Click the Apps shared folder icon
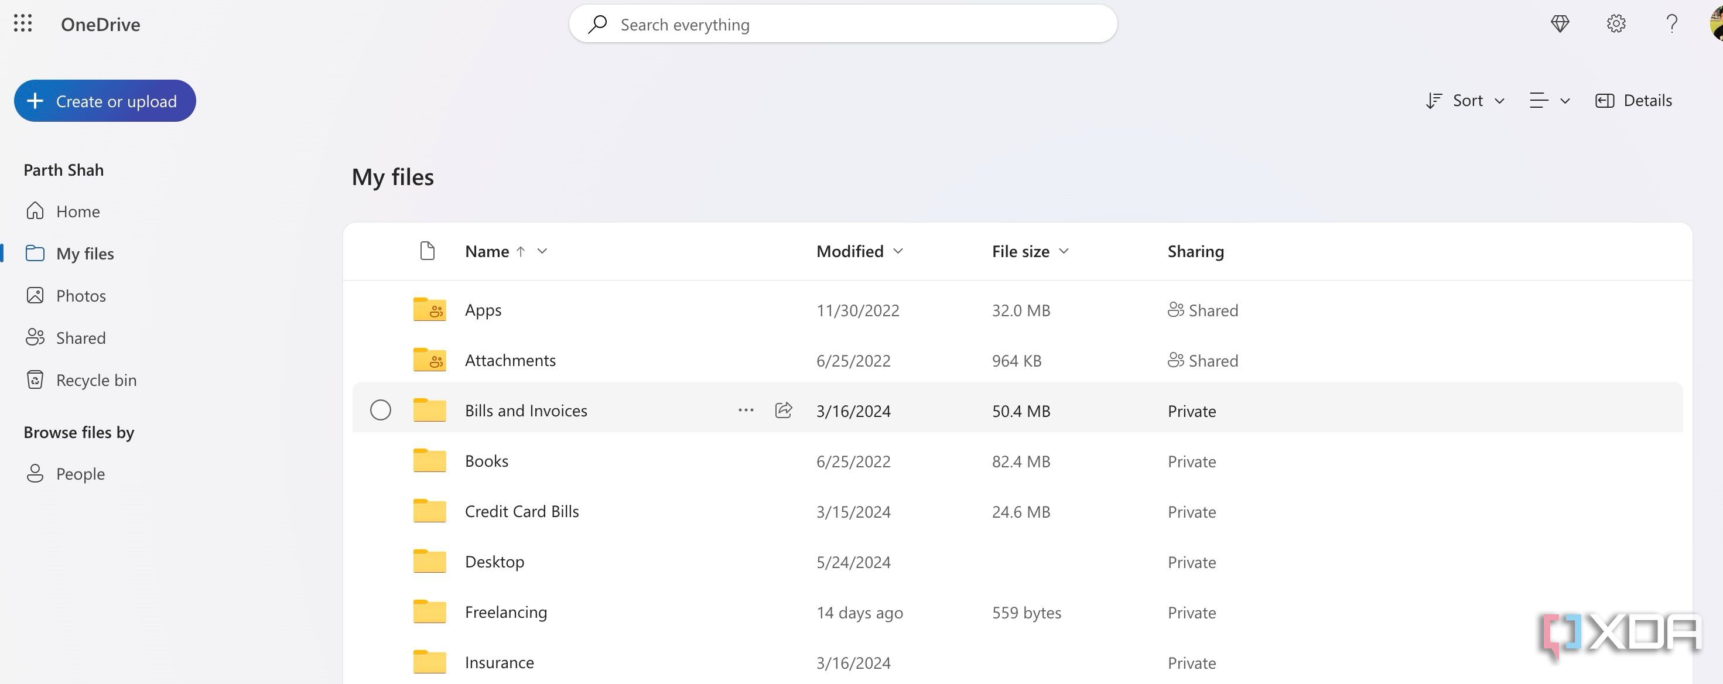 pyautogui.click(x=429, y=309)
